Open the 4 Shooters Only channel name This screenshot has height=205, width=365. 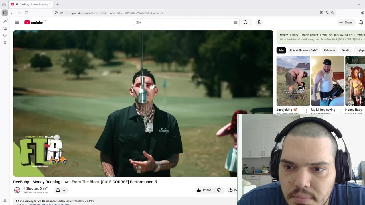coord(36,188)
